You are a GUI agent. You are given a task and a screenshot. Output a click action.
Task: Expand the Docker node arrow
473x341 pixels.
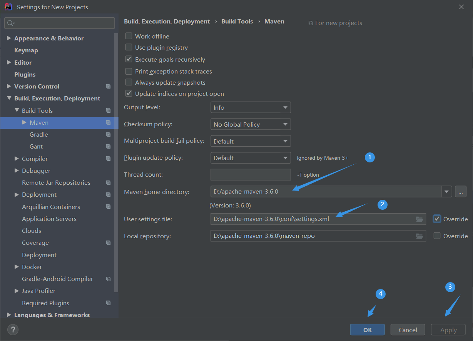pyautogui.click(x=17, y=267)
